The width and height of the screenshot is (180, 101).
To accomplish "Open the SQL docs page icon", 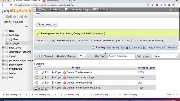I will click(18, 17).
